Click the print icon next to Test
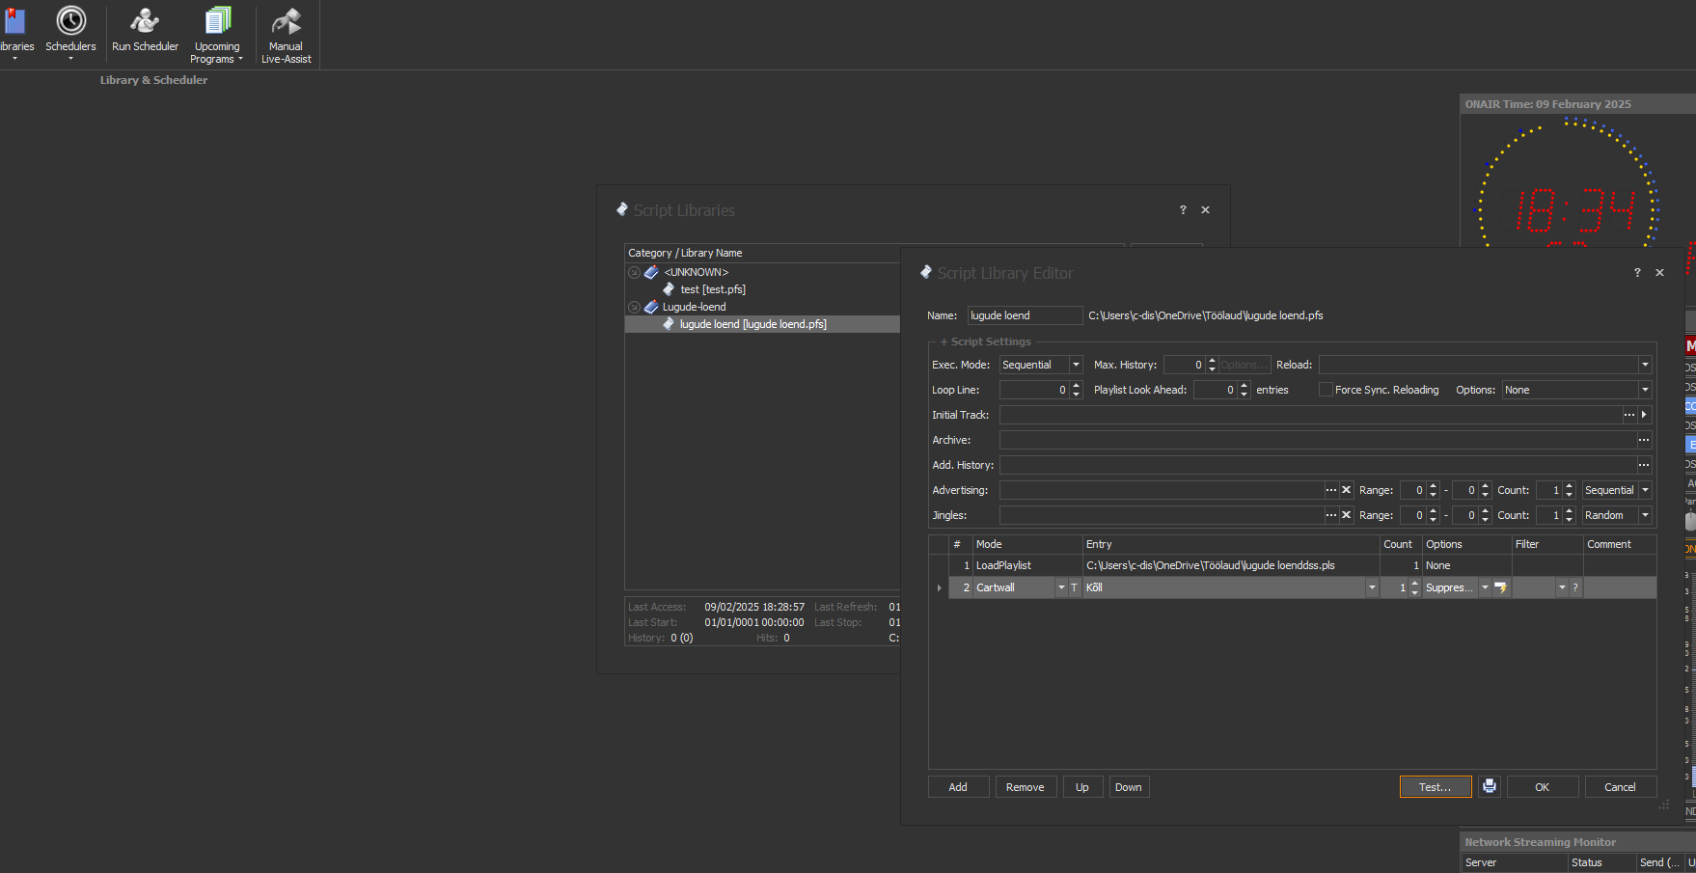 coord(1490,786)
